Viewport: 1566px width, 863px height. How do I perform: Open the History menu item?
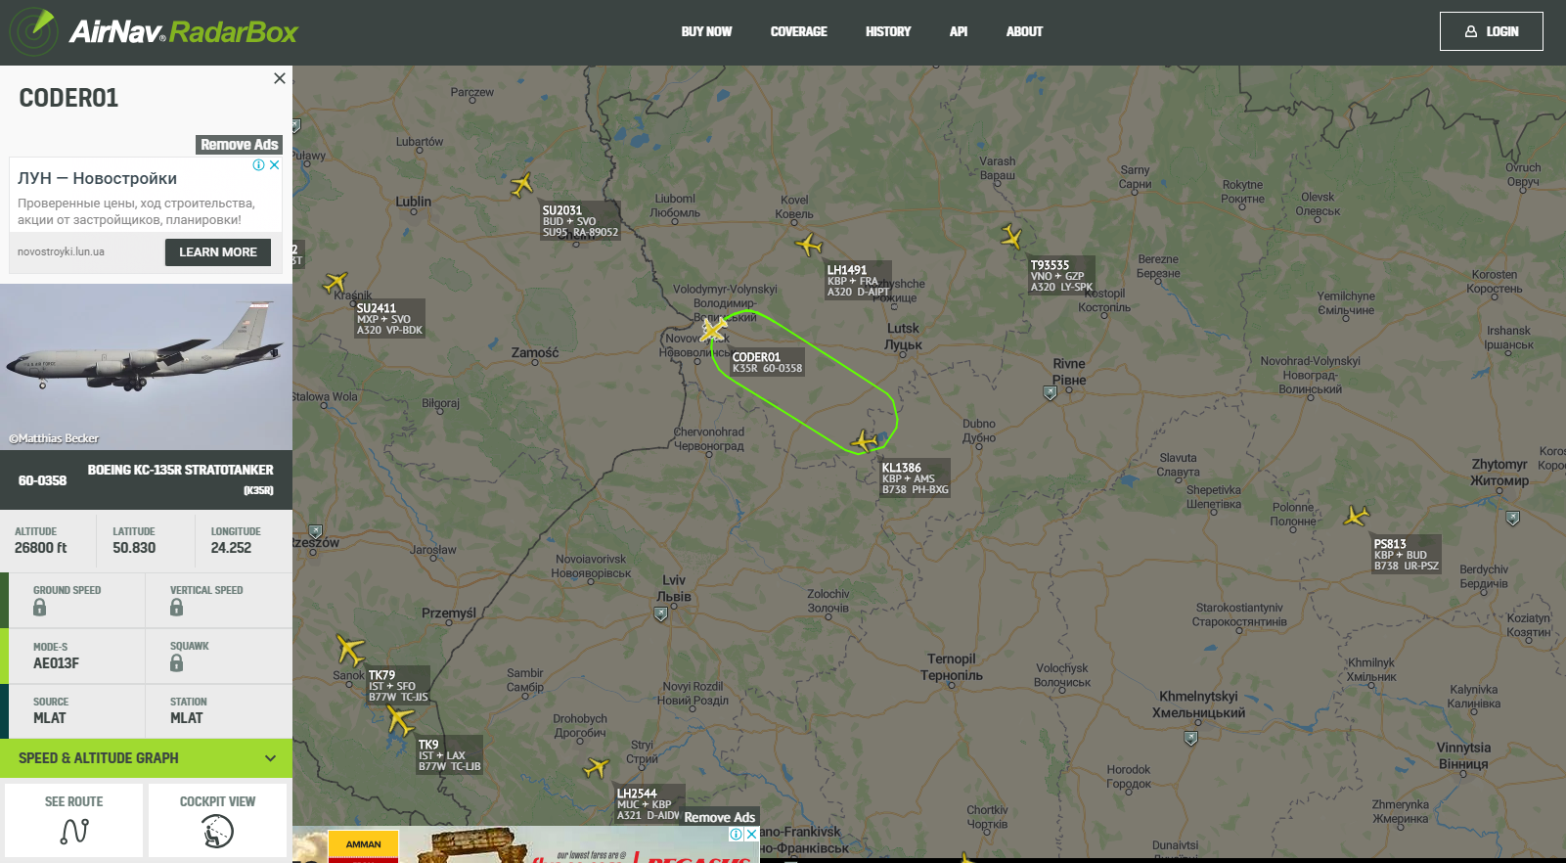pos(887,31)
